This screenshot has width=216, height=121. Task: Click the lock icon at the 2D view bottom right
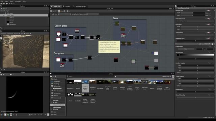(48, 115)
